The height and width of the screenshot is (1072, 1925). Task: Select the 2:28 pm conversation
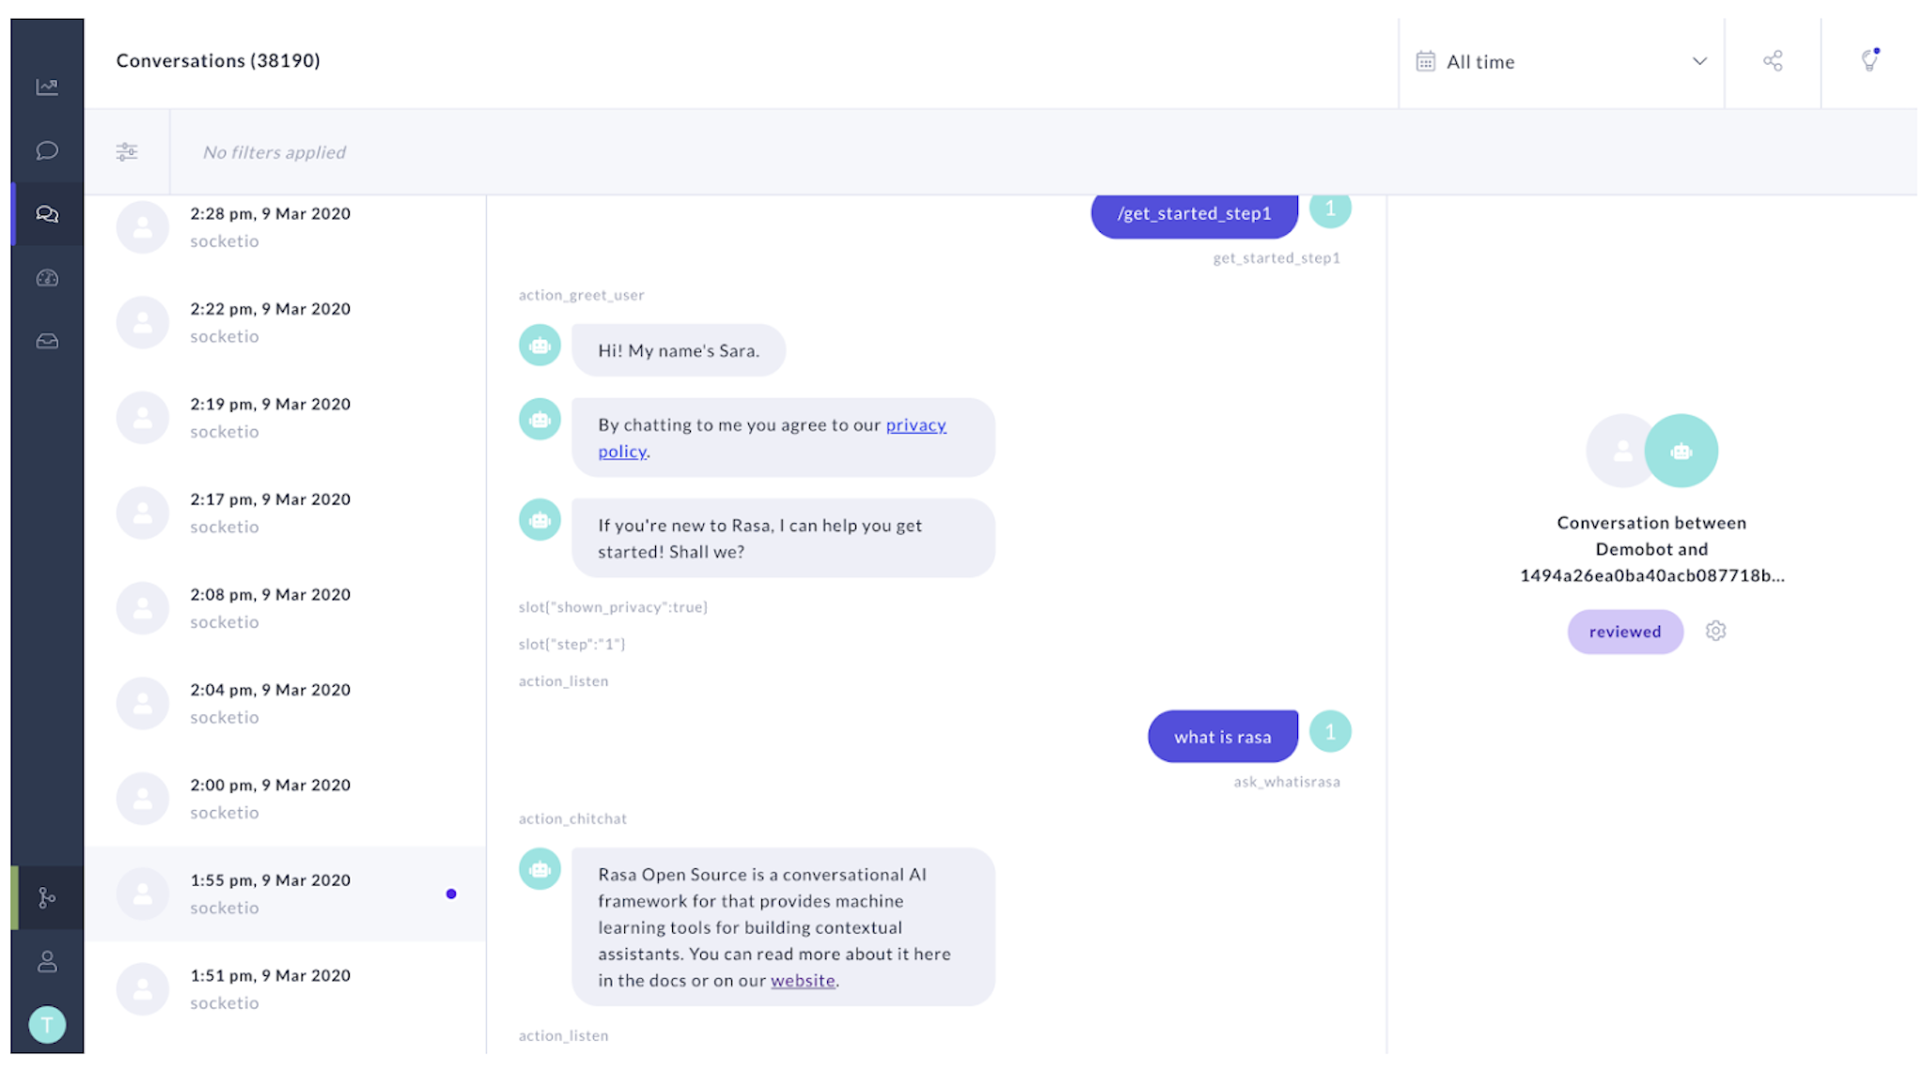click(x=271, y=226)
